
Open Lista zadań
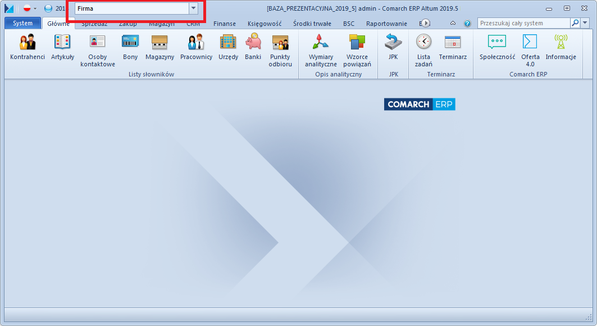423,50
